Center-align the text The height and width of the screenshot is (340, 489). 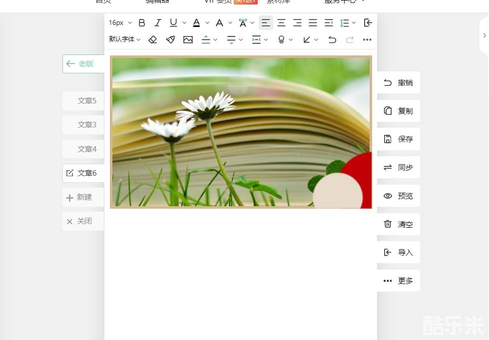click(x=282, y=23)
